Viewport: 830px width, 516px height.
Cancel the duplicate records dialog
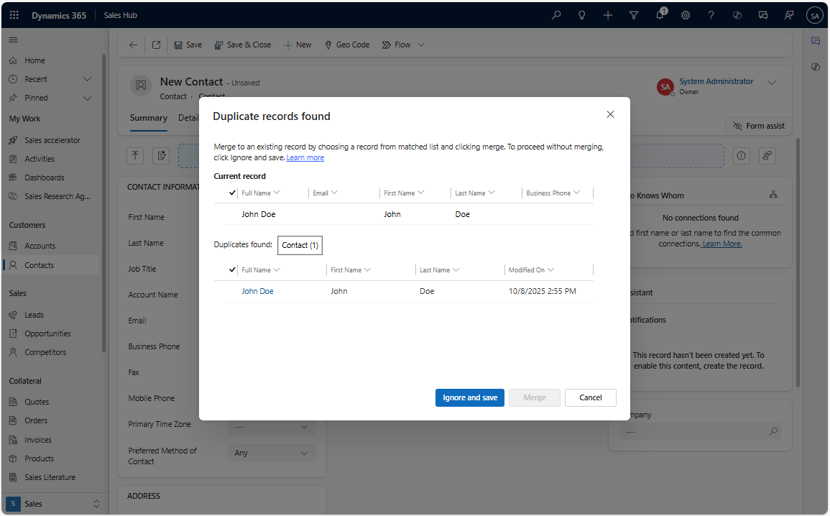click(590, 397)
